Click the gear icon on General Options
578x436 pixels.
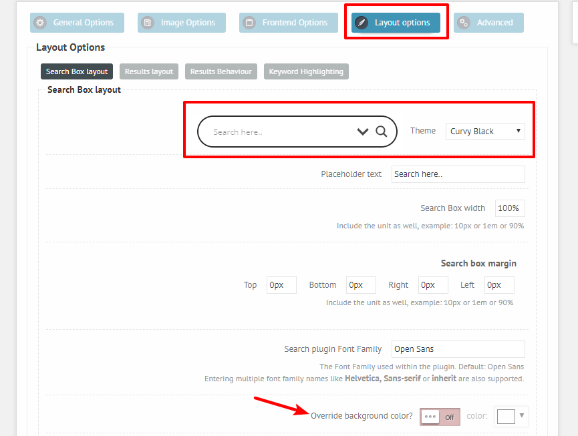(x=40, y=22)
